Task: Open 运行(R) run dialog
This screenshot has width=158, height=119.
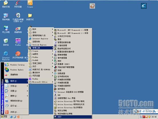Action: (16, 106)
